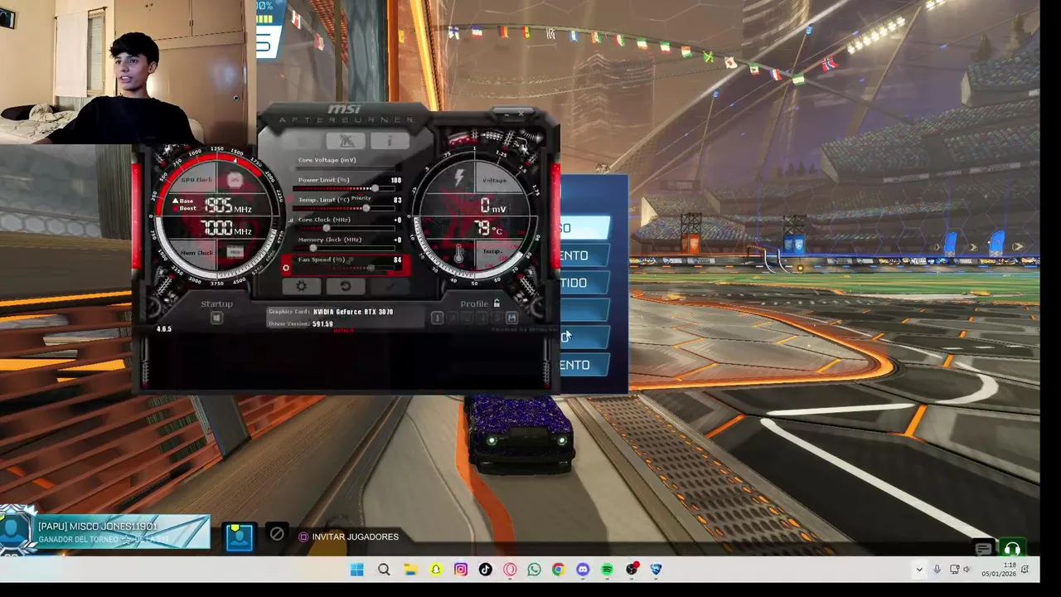Click the Mem Clock chip icon
The image size is (1061, 597).
pyautogui.click(x=235, y=252)
